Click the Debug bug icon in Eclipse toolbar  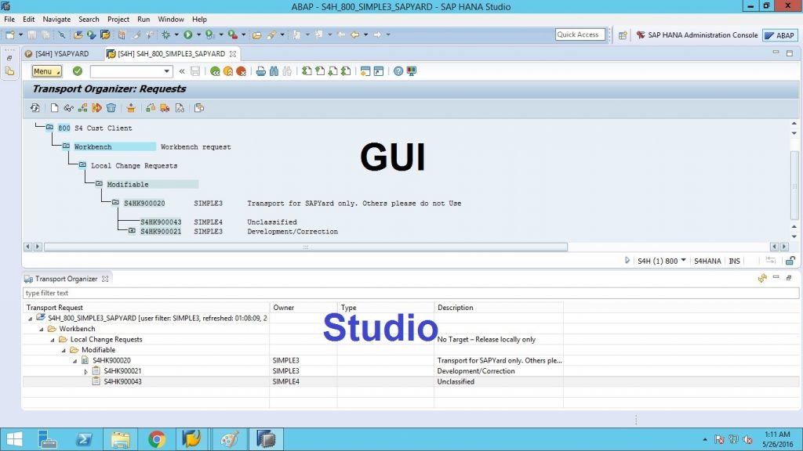coord(166,34)
